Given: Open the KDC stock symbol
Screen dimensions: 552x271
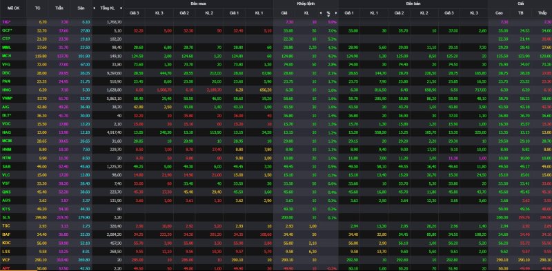Looking at the screenshot, I should [6, 243].
